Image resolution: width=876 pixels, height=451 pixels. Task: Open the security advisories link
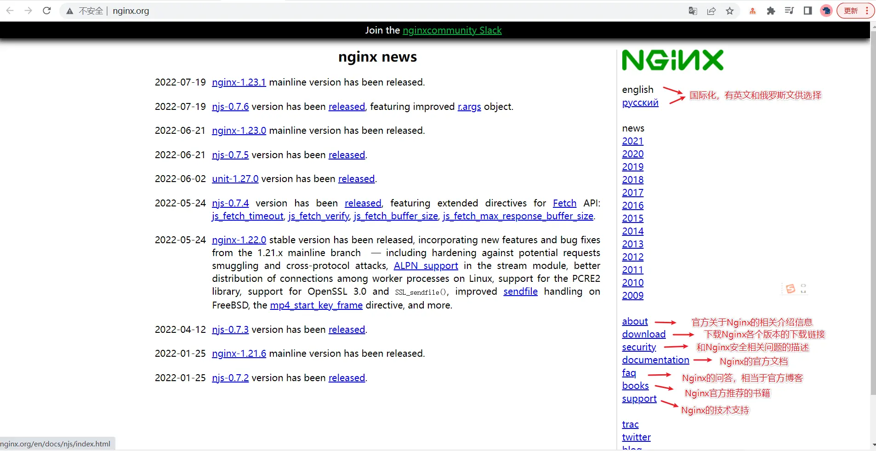tap(639, 347)
